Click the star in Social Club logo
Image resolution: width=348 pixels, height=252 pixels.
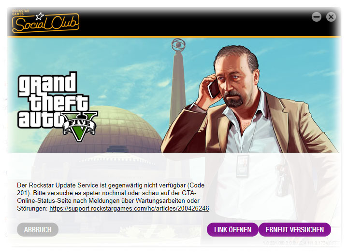(40, 16)
